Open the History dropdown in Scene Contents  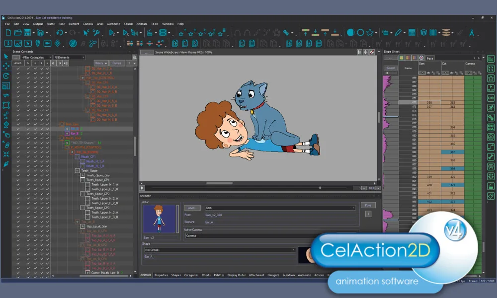tap(100, 63)
